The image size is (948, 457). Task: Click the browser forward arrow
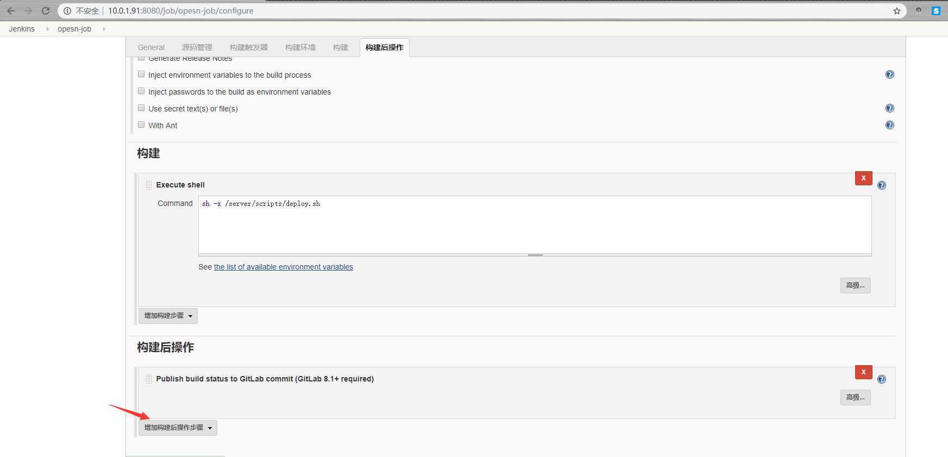tap(28, 11)
